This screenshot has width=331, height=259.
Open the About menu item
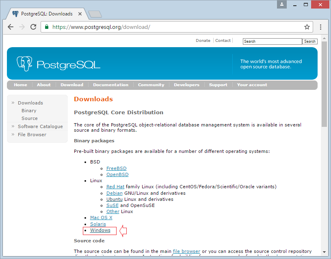pos(44,85)
